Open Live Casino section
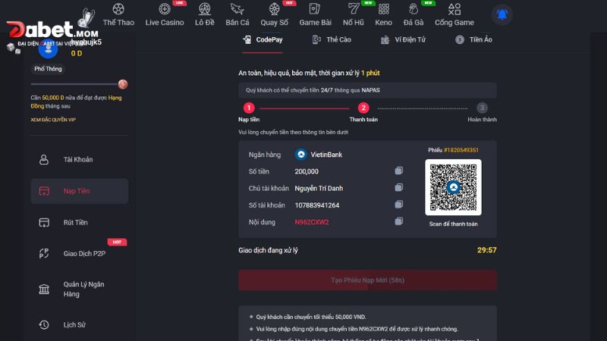 (165, 14)
